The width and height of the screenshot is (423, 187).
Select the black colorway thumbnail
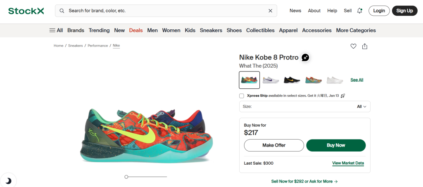coord(292,80)
